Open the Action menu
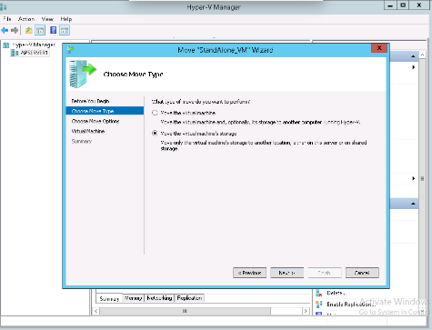Image resolution: width=432 pixels, height=330 pixels. click(x=26, y=19)
